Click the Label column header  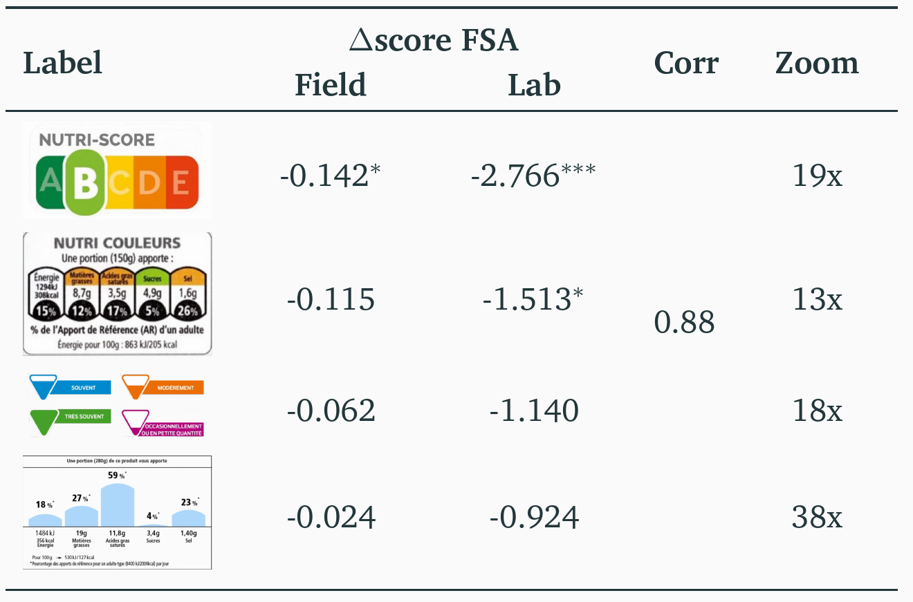pos(63,63)
